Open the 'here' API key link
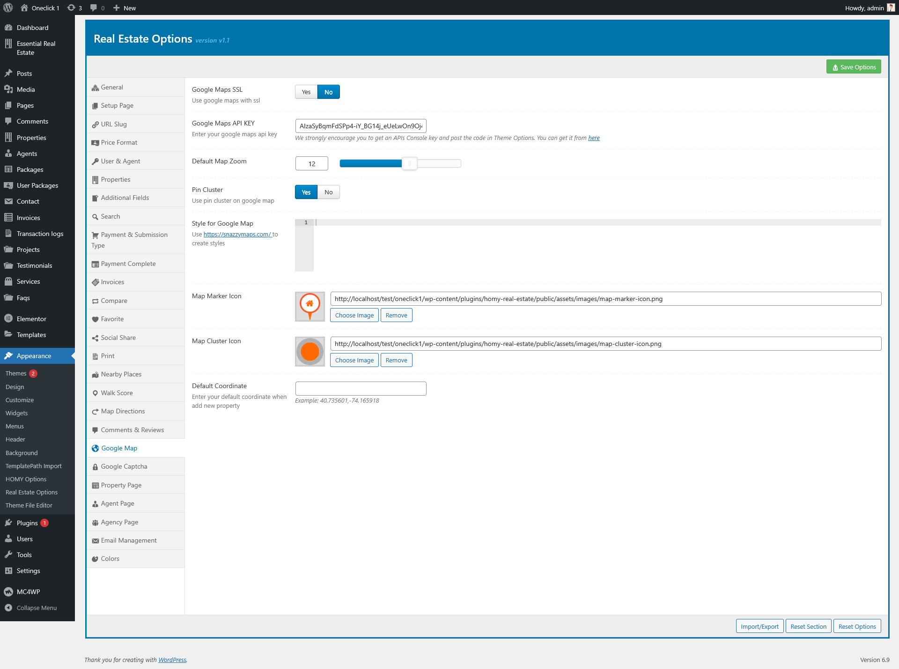 [594, 138]
